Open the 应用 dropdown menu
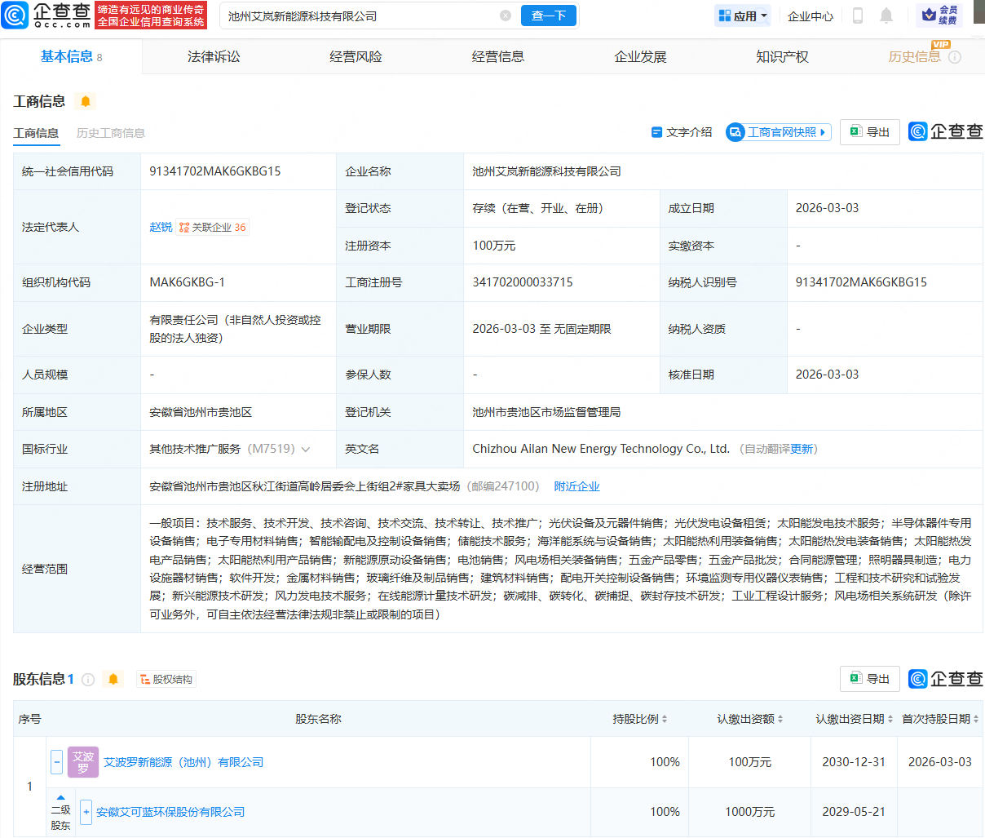This screenshot has width=985, height=838. point(743,16)
